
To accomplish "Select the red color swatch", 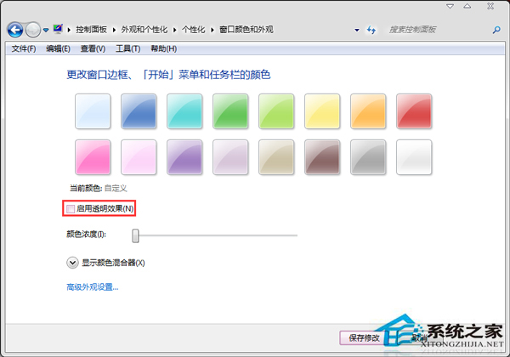I will coord(414,111).
